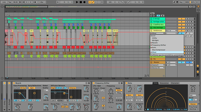Toggle Reverb Chorus switch

pyautogui.click(x=73, y=88)
